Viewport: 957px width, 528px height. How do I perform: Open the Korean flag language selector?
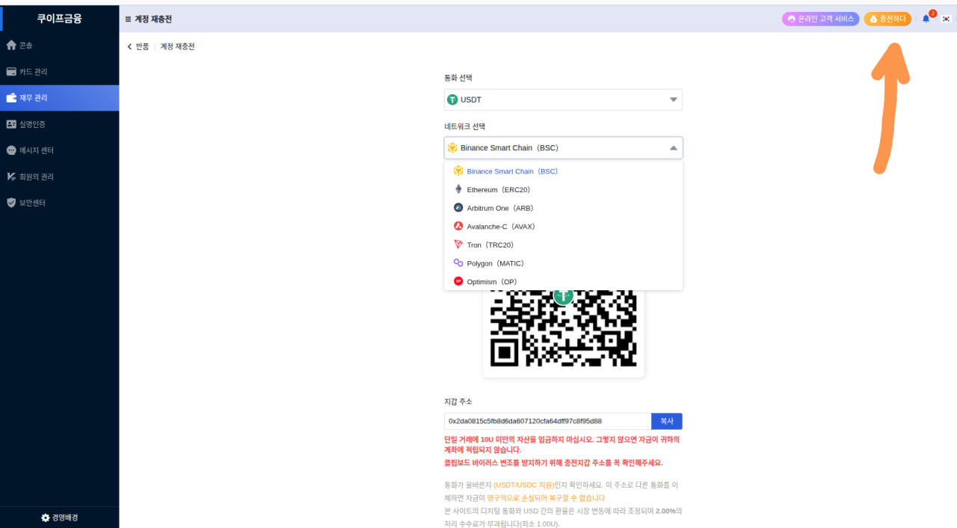click(x=946, y=19)
